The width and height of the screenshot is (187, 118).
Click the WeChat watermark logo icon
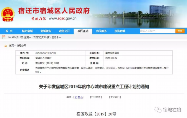point(158,110)
